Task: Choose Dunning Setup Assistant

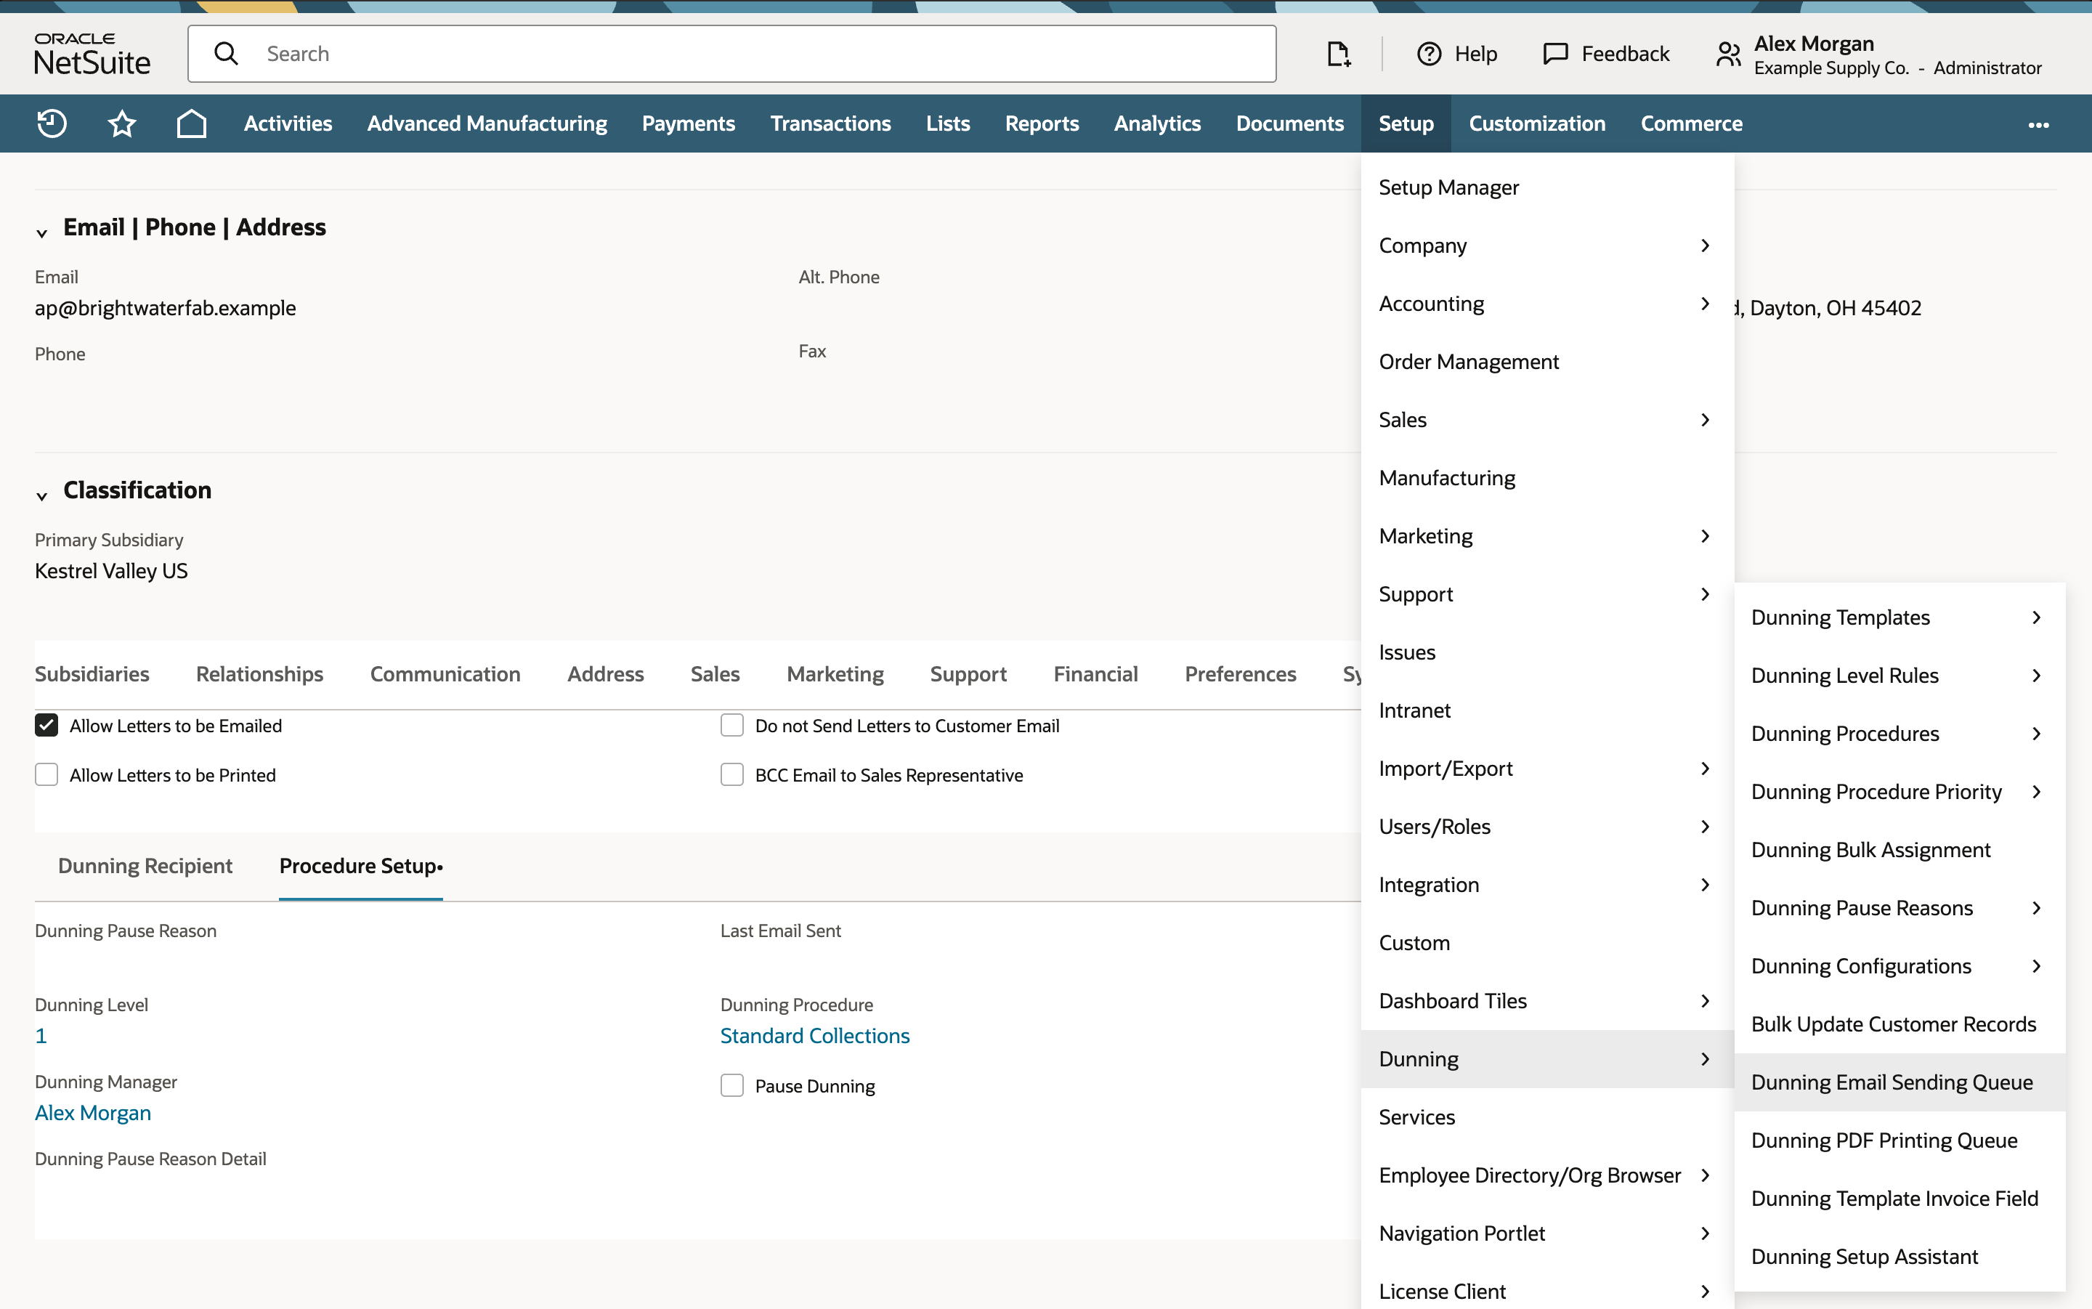Action: tap(1899, 1256)
